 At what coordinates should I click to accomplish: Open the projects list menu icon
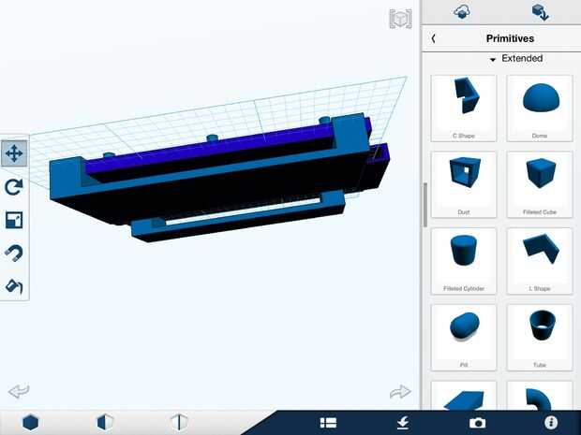click(x=328, y=423)
